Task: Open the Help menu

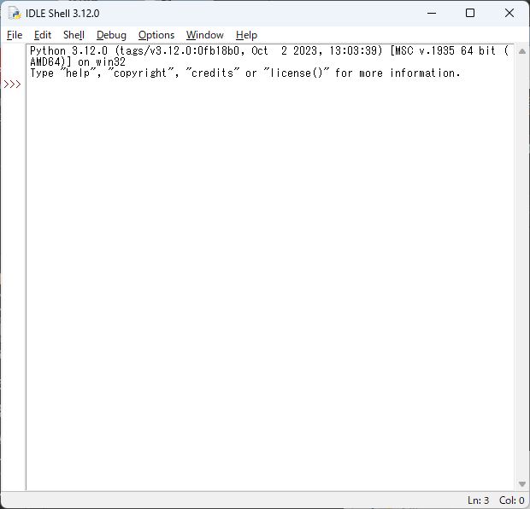Action: (246, 35)
